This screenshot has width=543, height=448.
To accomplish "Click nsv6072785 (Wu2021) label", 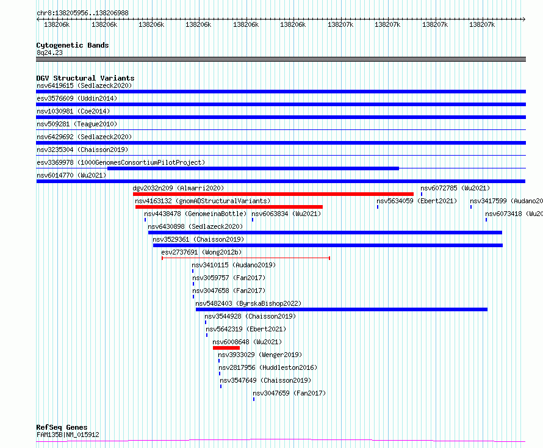I will click(455, 188).
